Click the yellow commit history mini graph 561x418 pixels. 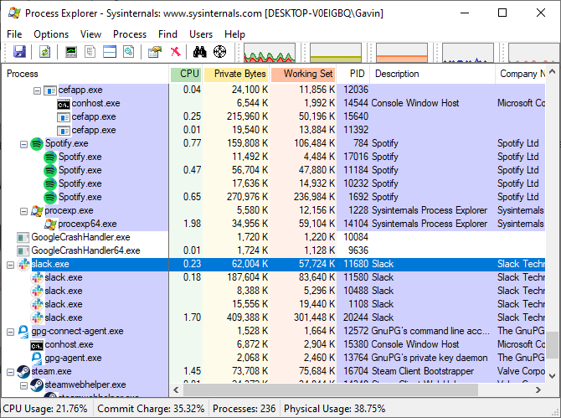[x=336, y=53]
